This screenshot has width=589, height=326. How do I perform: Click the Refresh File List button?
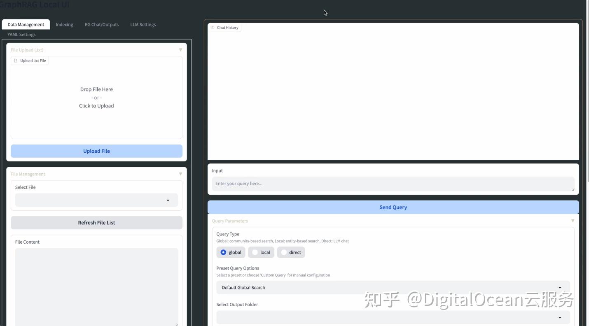96,222
